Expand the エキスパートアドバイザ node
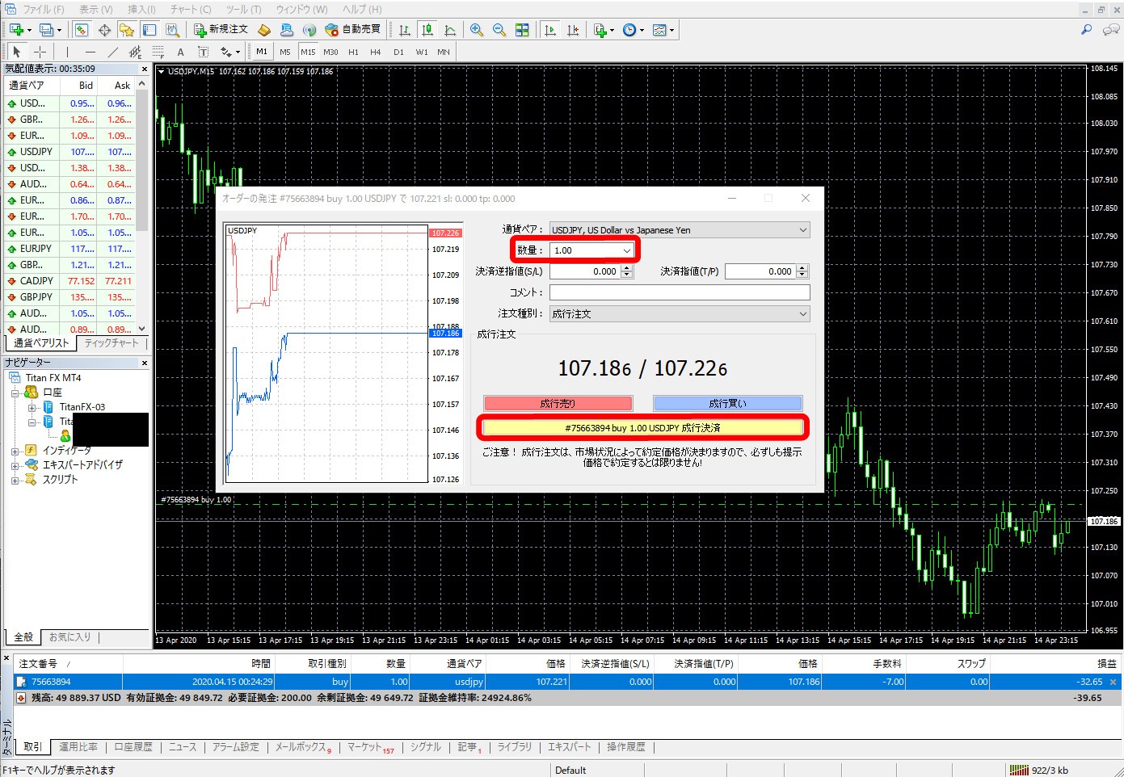The width and height of the screenshot is (1124, 777). 15,465
